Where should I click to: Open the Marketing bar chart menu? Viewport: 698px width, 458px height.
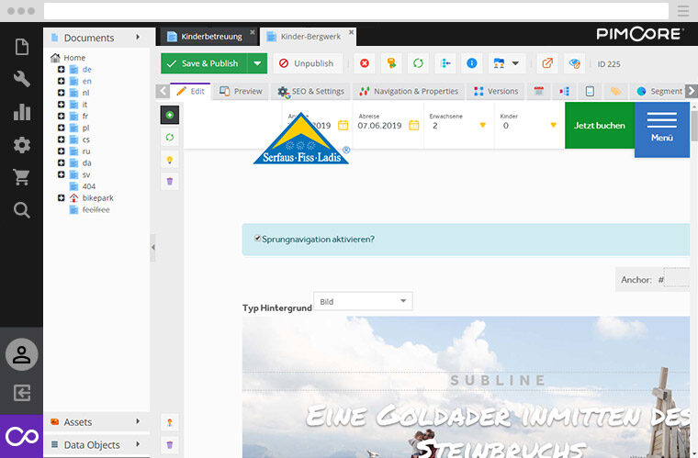(21, 113)
